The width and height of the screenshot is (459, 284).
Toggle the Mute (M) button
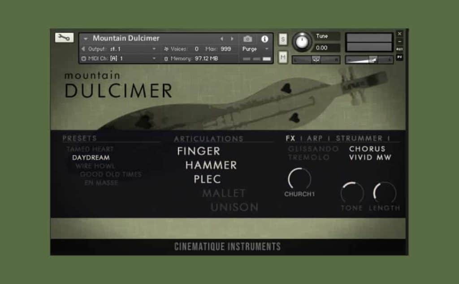[283, 57]
